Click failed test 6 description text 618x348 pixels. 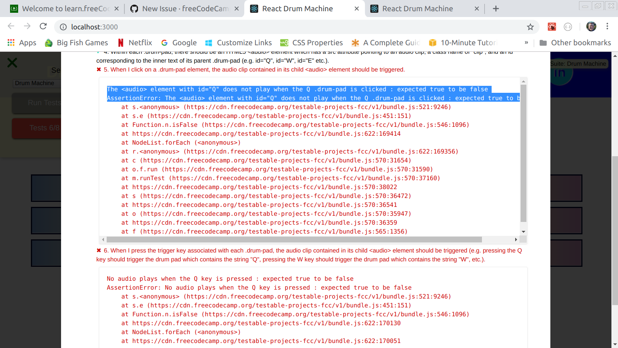(x=309, y=255)
